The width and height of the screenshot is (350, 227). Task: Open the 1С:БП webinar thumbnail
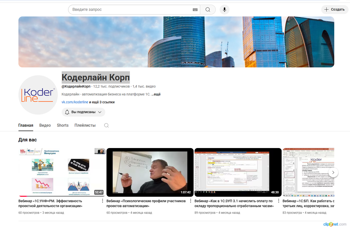[308, 173]
